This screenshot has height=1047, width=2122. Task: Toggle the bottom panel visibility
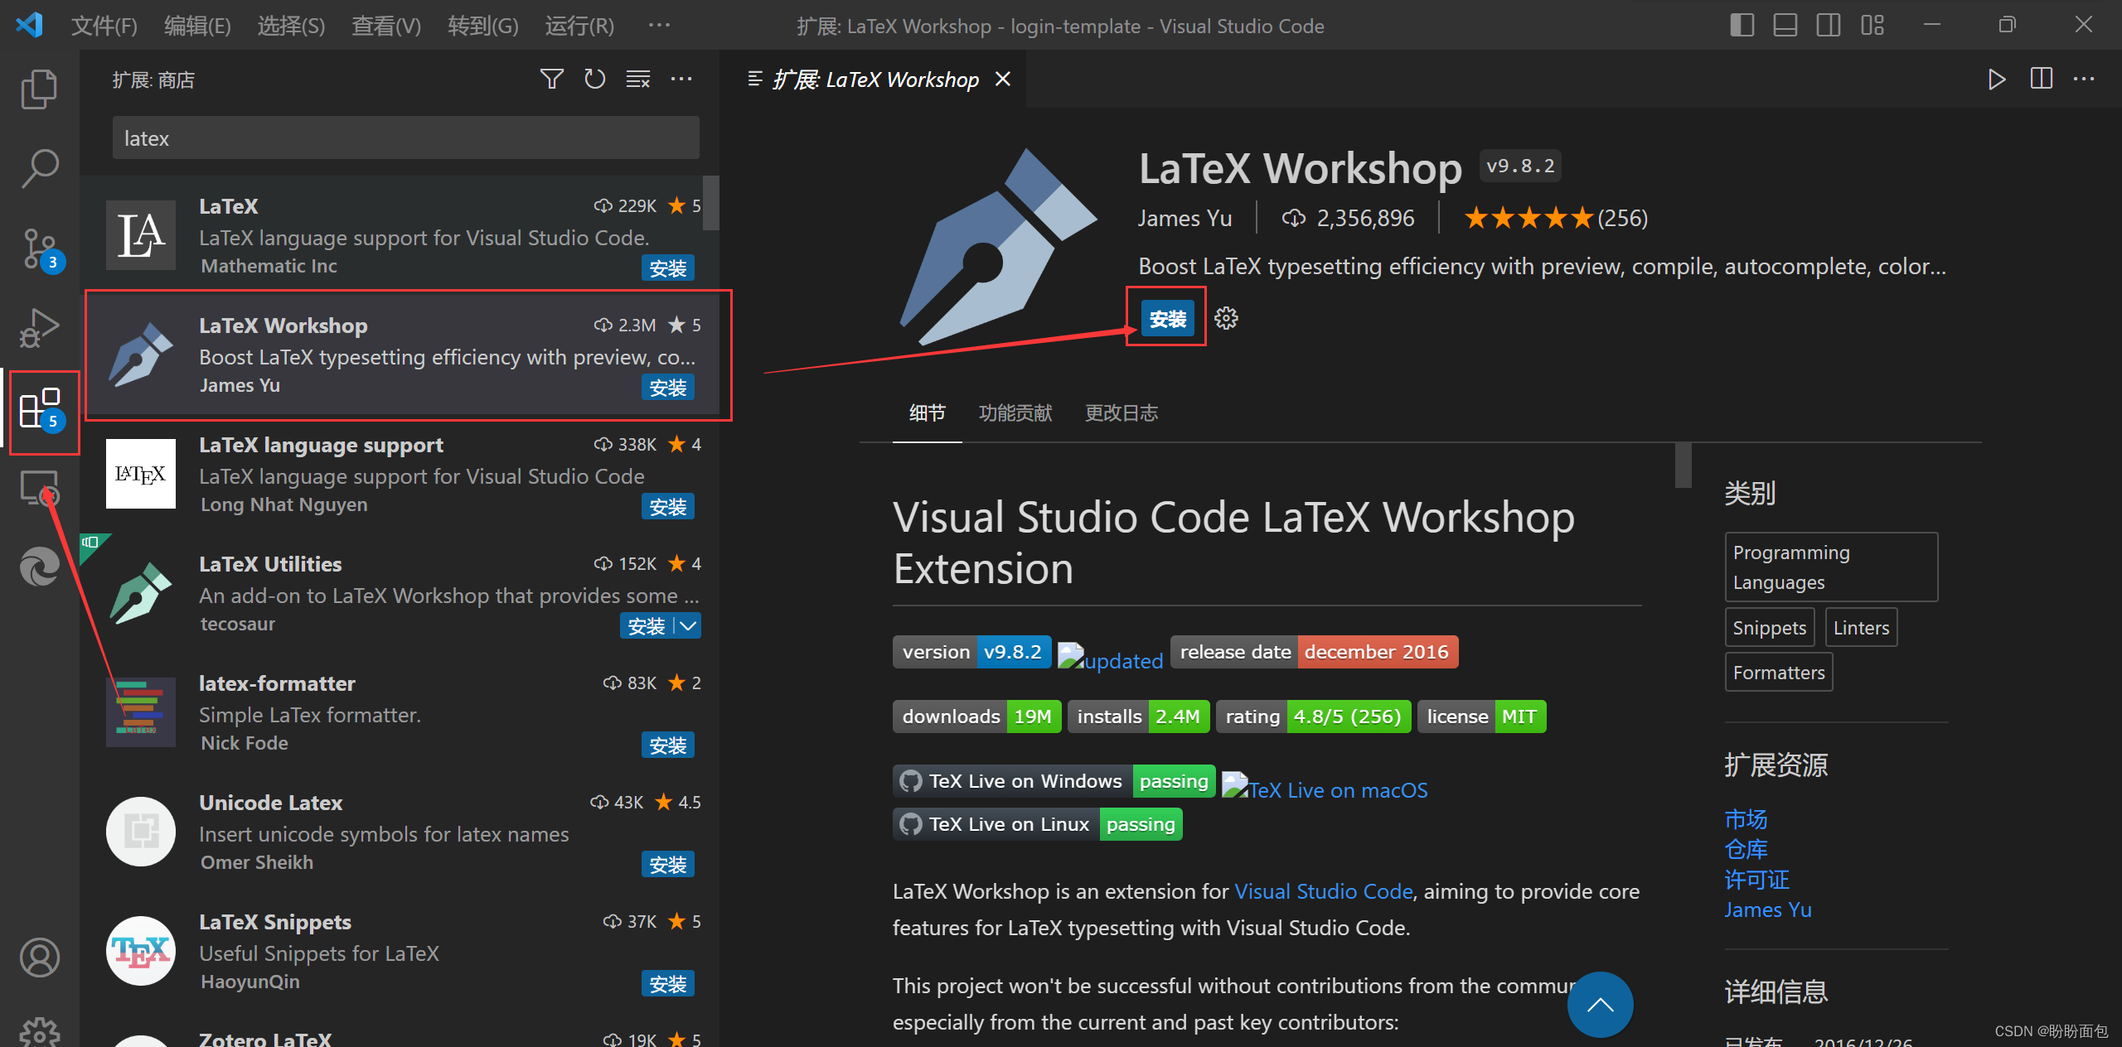pyautogui.click(x=1785, y=25)
